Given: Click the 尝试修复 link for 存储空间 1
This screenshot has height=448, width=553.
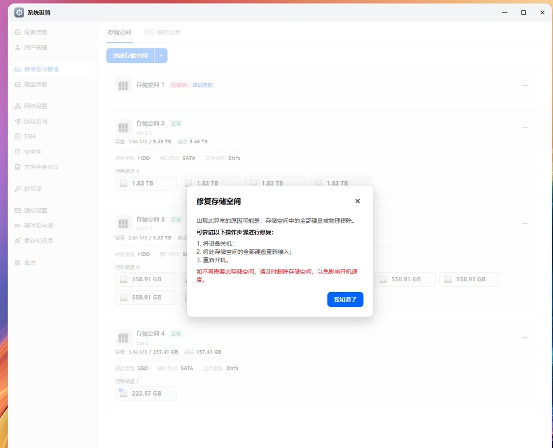Looking at the screenshot, I should pyautogui.click(x=202, y=85).
